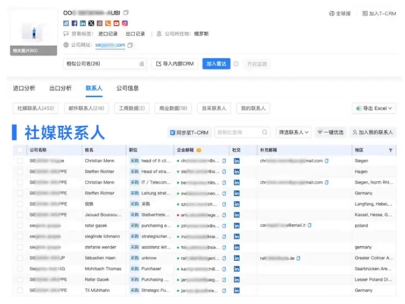Open the company photos thumbnail

(x=34, y=32)
